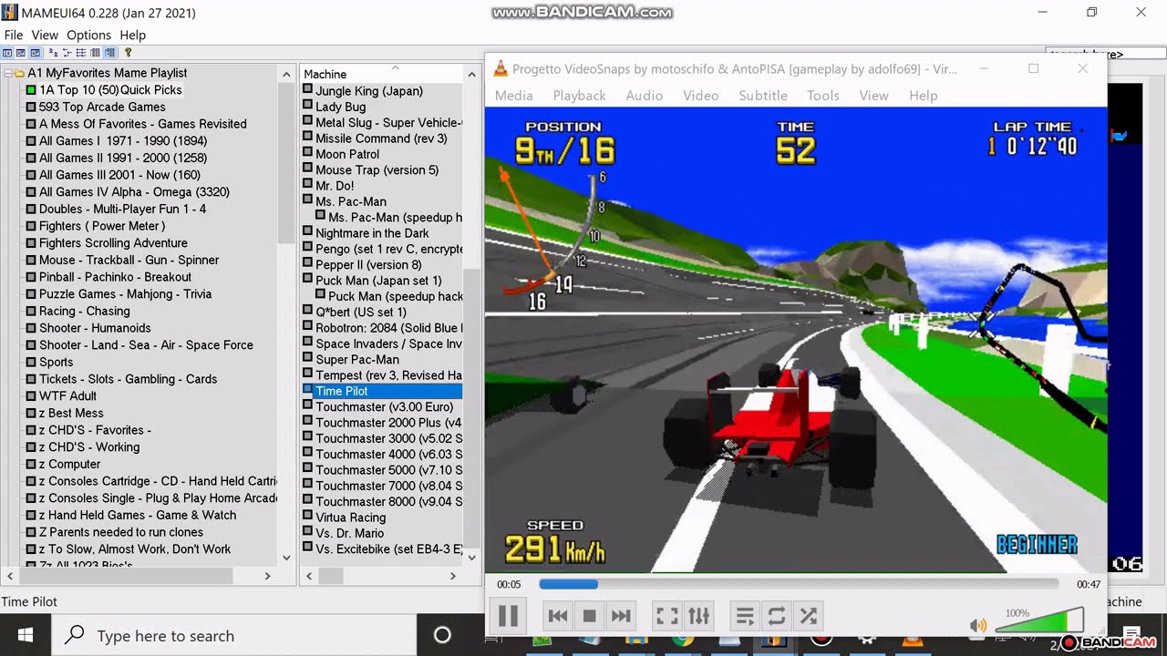Toggle VLC fullscreen mode
1167x656 pixels.
[667, 616]
